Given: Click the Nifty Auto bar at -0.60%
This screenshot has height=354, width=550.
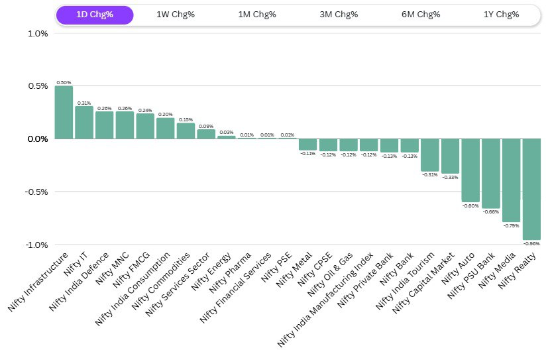Looking at the screenshot, I should point(470,170).
